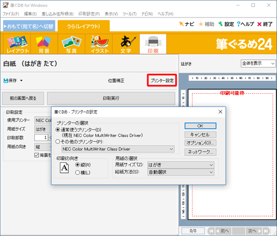Go to first page in preview navigator
This screenshot has height=236, width=277.
[x=211, y=231]
